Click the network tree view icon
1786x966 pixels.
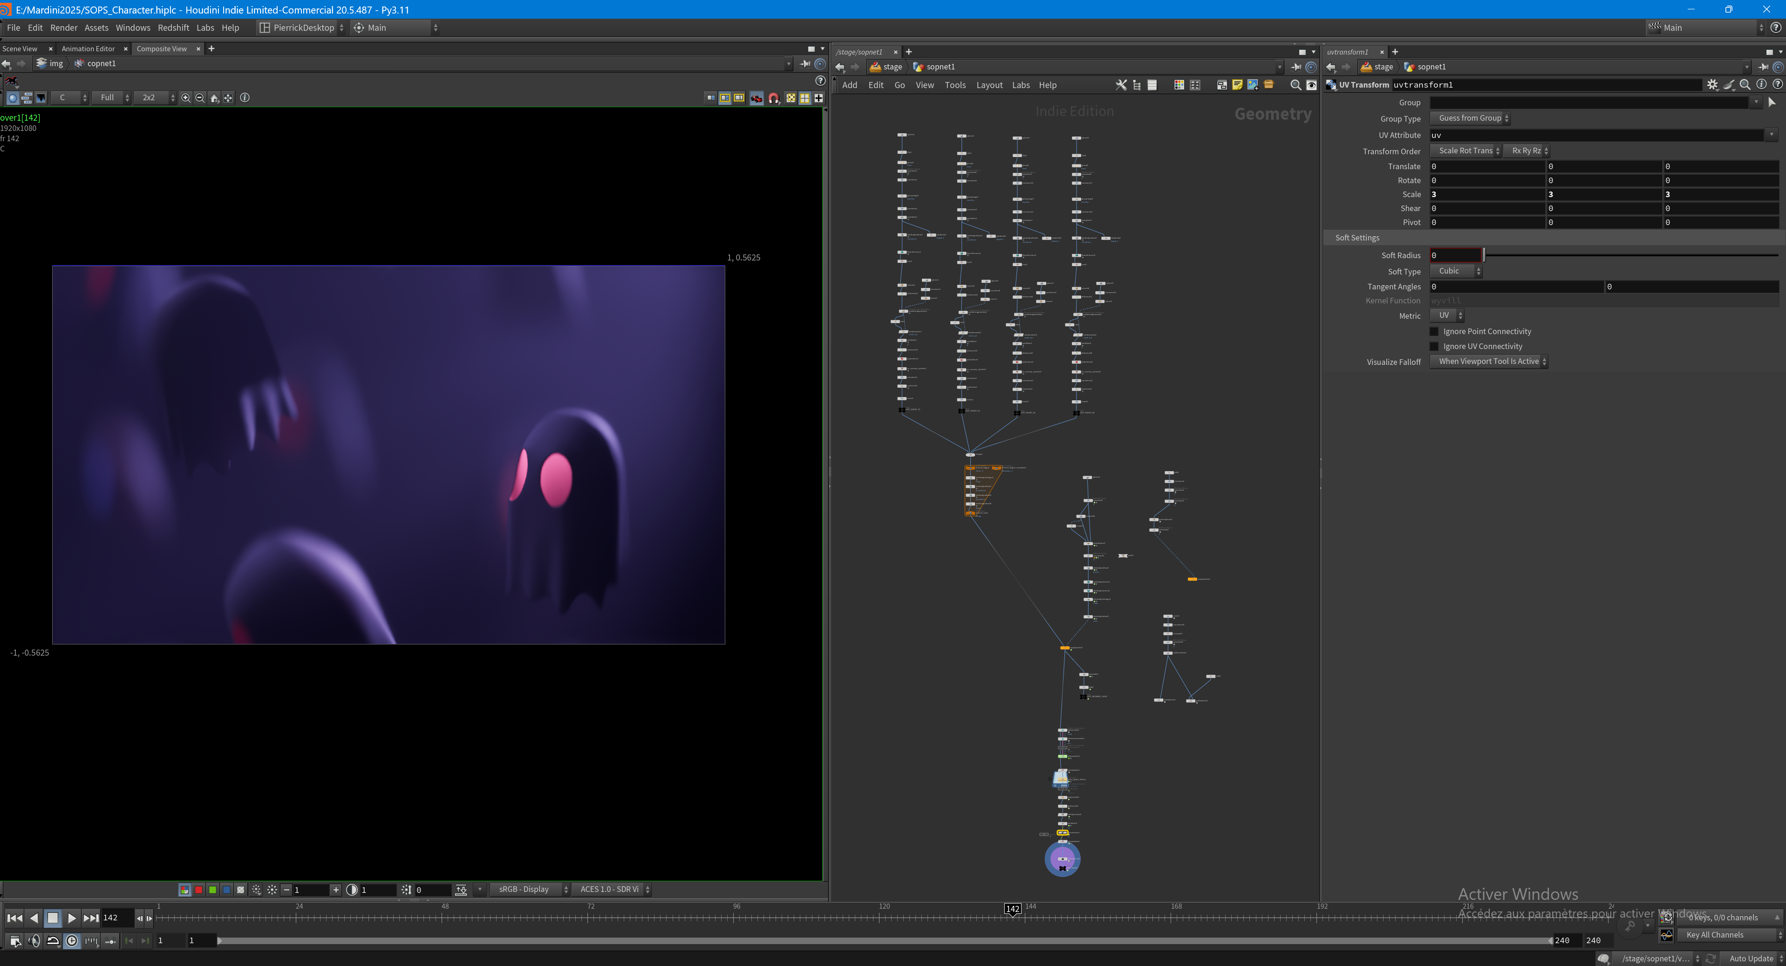point(1137,85)
